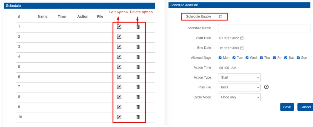Open the editor for schedule row 7
The height and width of the screenshot is (127, 313).
119,87
